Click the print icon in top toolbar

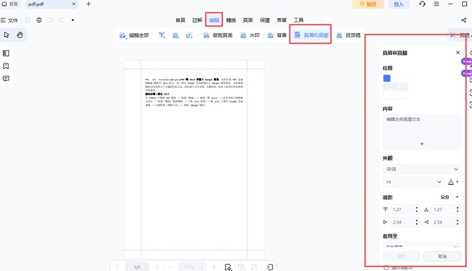(39, 20)
